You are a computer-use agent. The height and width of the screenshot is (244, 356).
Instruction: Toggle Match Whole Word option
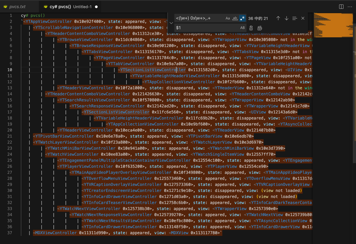(x=235, y=18)
